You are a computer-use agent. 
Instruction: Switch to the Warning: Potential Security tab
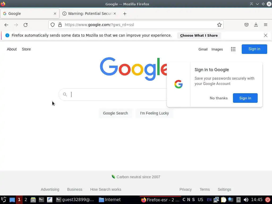[90, 14]
